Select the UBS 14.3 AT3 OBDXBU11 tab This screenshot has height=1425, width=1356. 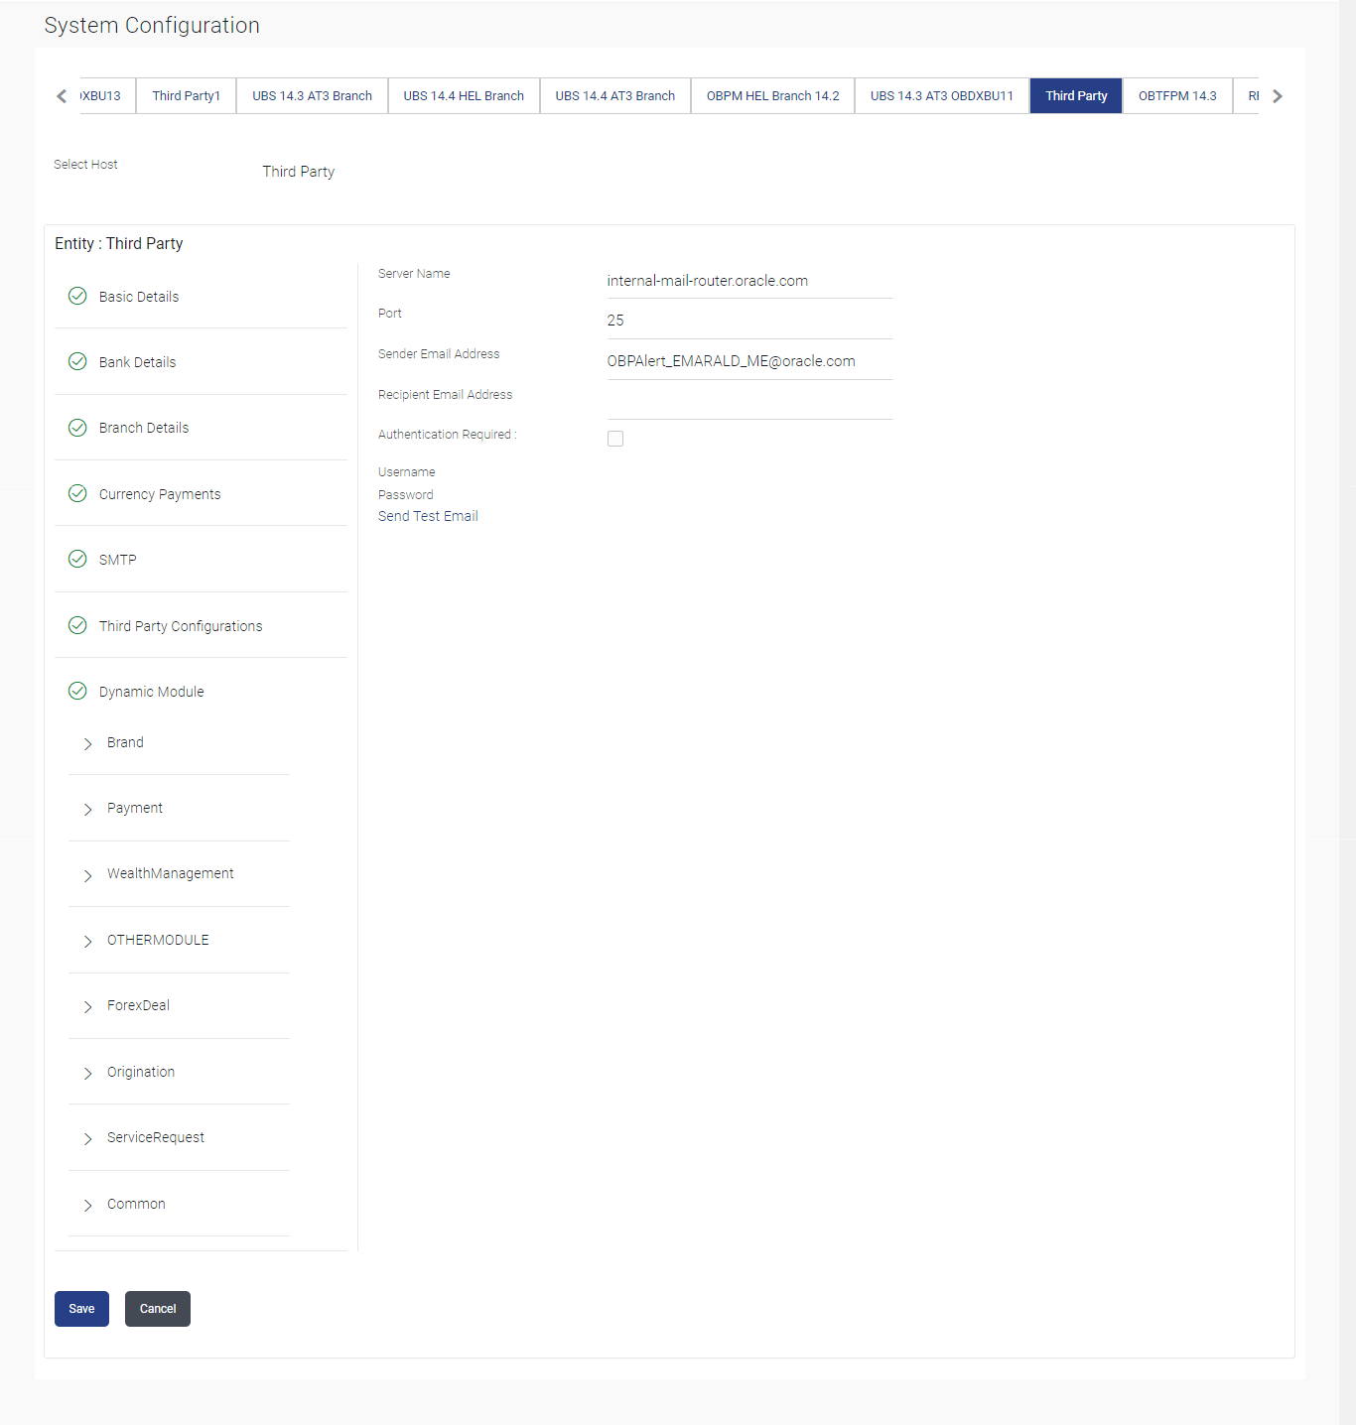pos(942,96)
